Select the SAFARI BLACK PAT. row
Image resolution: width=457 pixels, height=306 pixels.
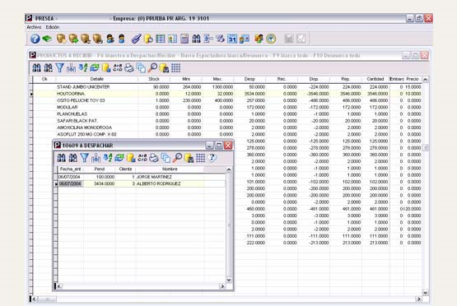227,121
